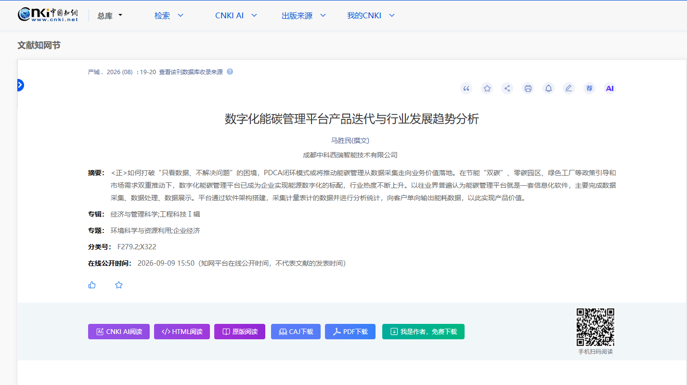Click the article title text
The image size is (687, 385).
coord(352,119)
